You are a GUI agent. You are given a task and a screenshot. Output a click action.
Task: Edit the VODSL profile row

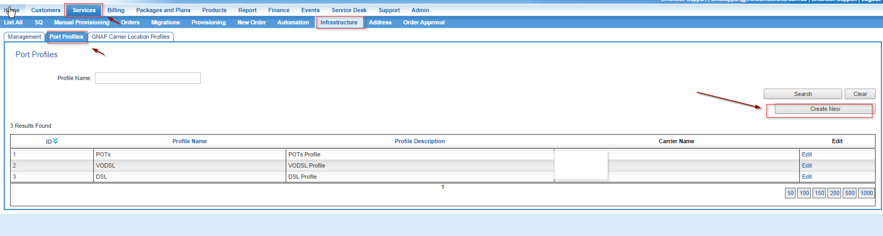click(x=807, y=165)
